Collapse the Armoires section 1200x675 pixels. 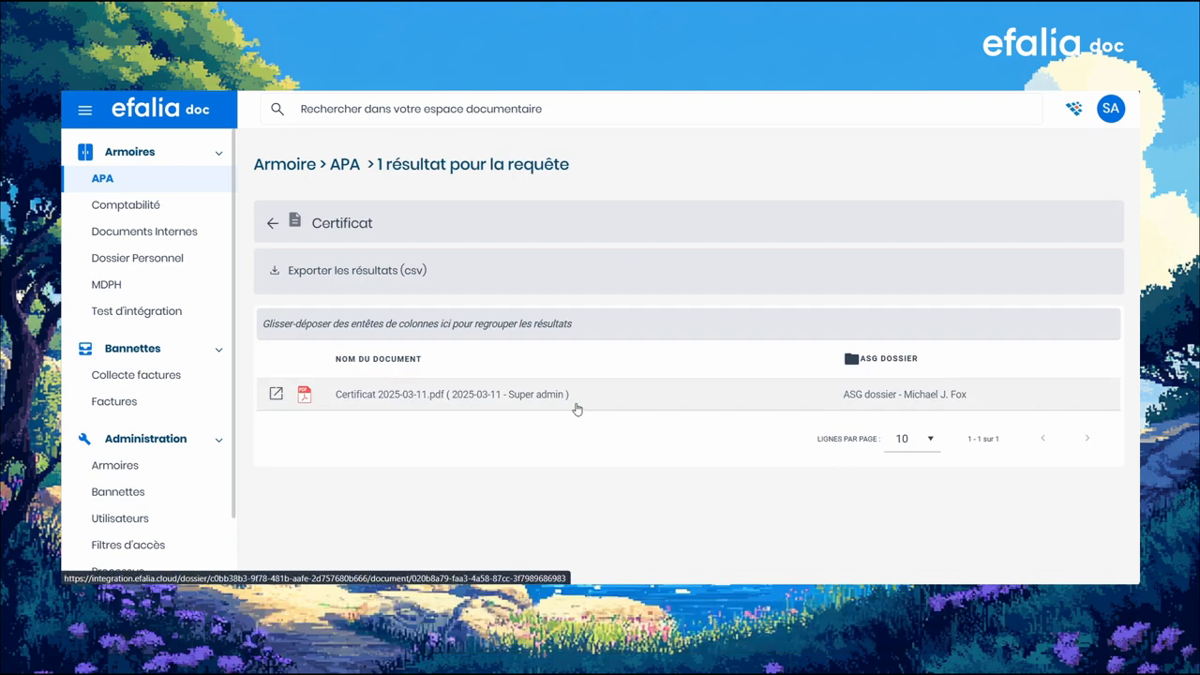click(218, 153)
